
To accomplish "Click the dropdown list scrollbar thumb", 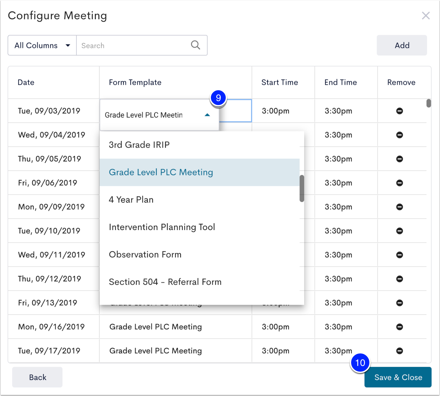I will point(302,189).
